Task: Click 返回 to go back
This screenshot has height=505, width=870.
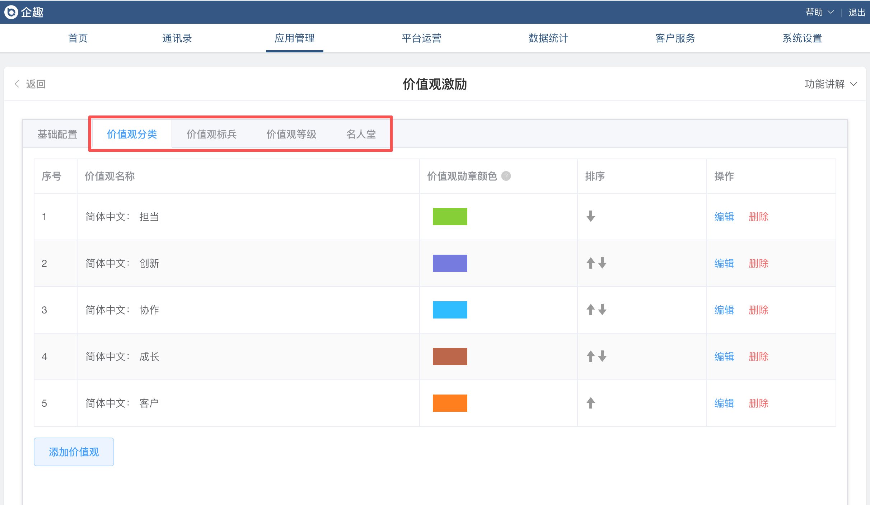Action: click(x=36, y=84)
